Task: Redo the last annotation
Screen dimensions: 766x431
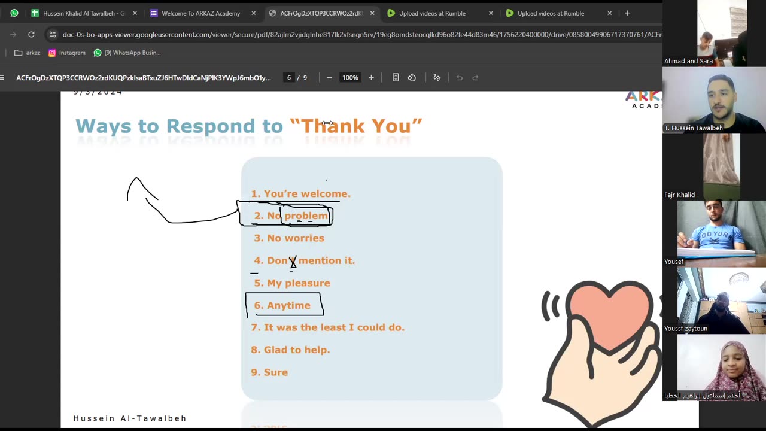Action: [x=476, y=77]
